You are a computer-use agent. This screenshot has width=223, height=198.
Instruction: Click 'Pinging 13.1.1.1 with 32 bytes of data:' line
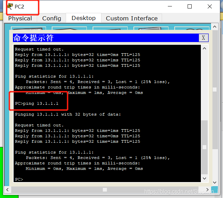68,114
